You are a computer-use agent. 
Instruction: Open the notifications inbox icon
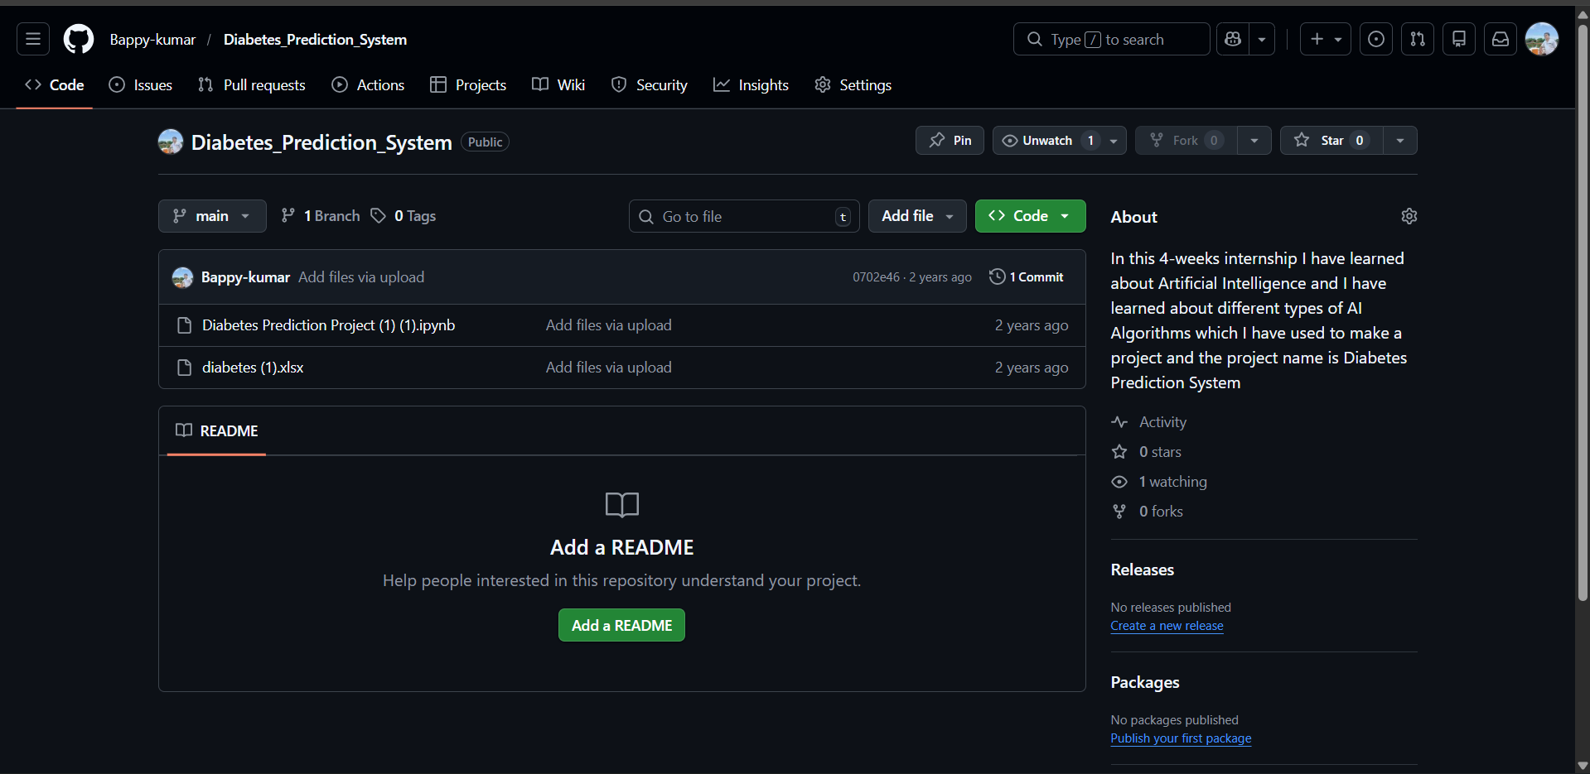[1500, 39]
